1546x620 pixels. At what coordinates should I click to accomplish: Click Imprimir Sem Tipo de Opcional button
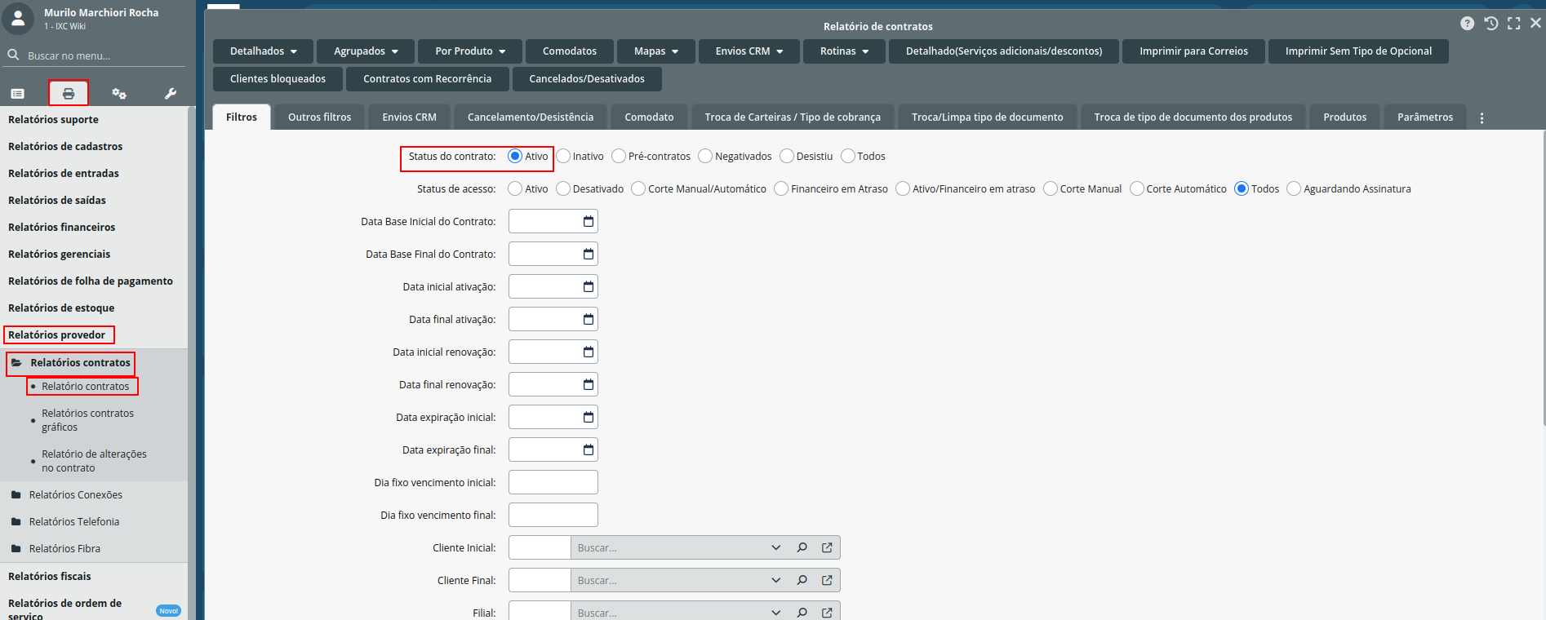point(1358,51)
